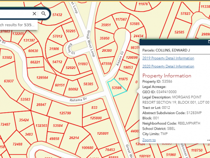The image size is (210, 158).
Task: Open 2019 Property Detail Information link
Action: pyautogui.click(x=168, y=58)
